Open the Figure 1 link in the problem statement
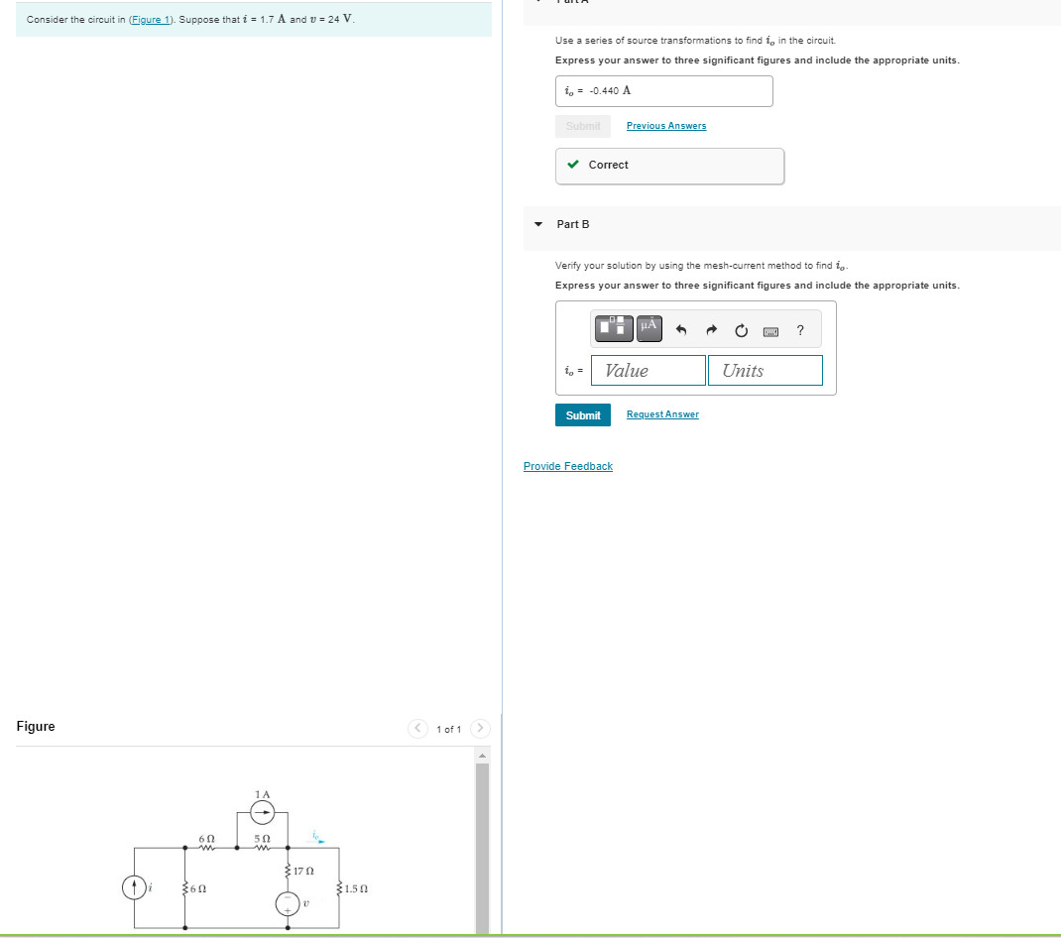Screen dimensions: 1061x938 (x=151, y=19)
